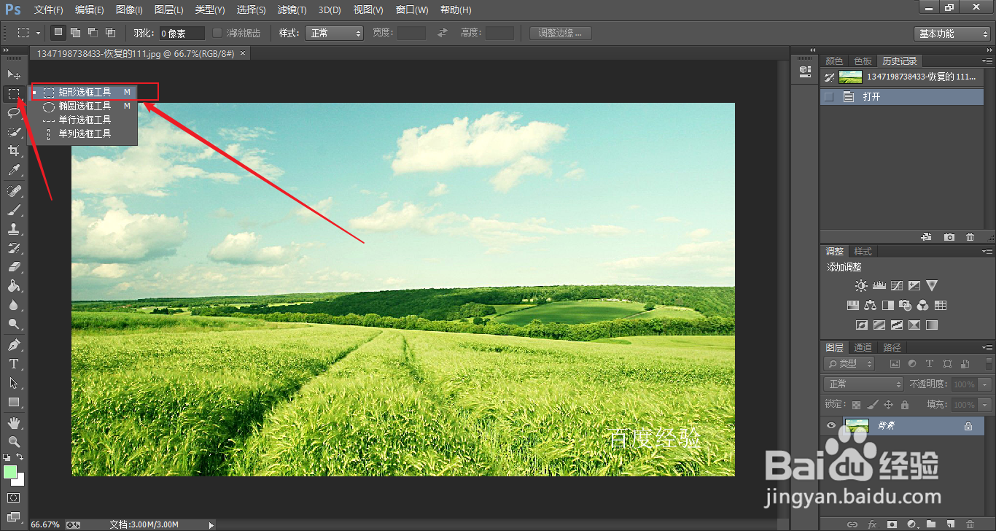Expand the collapsed toolbar double arrows
This screenshot has height=531, width=996.
click(x=7, y=50)
